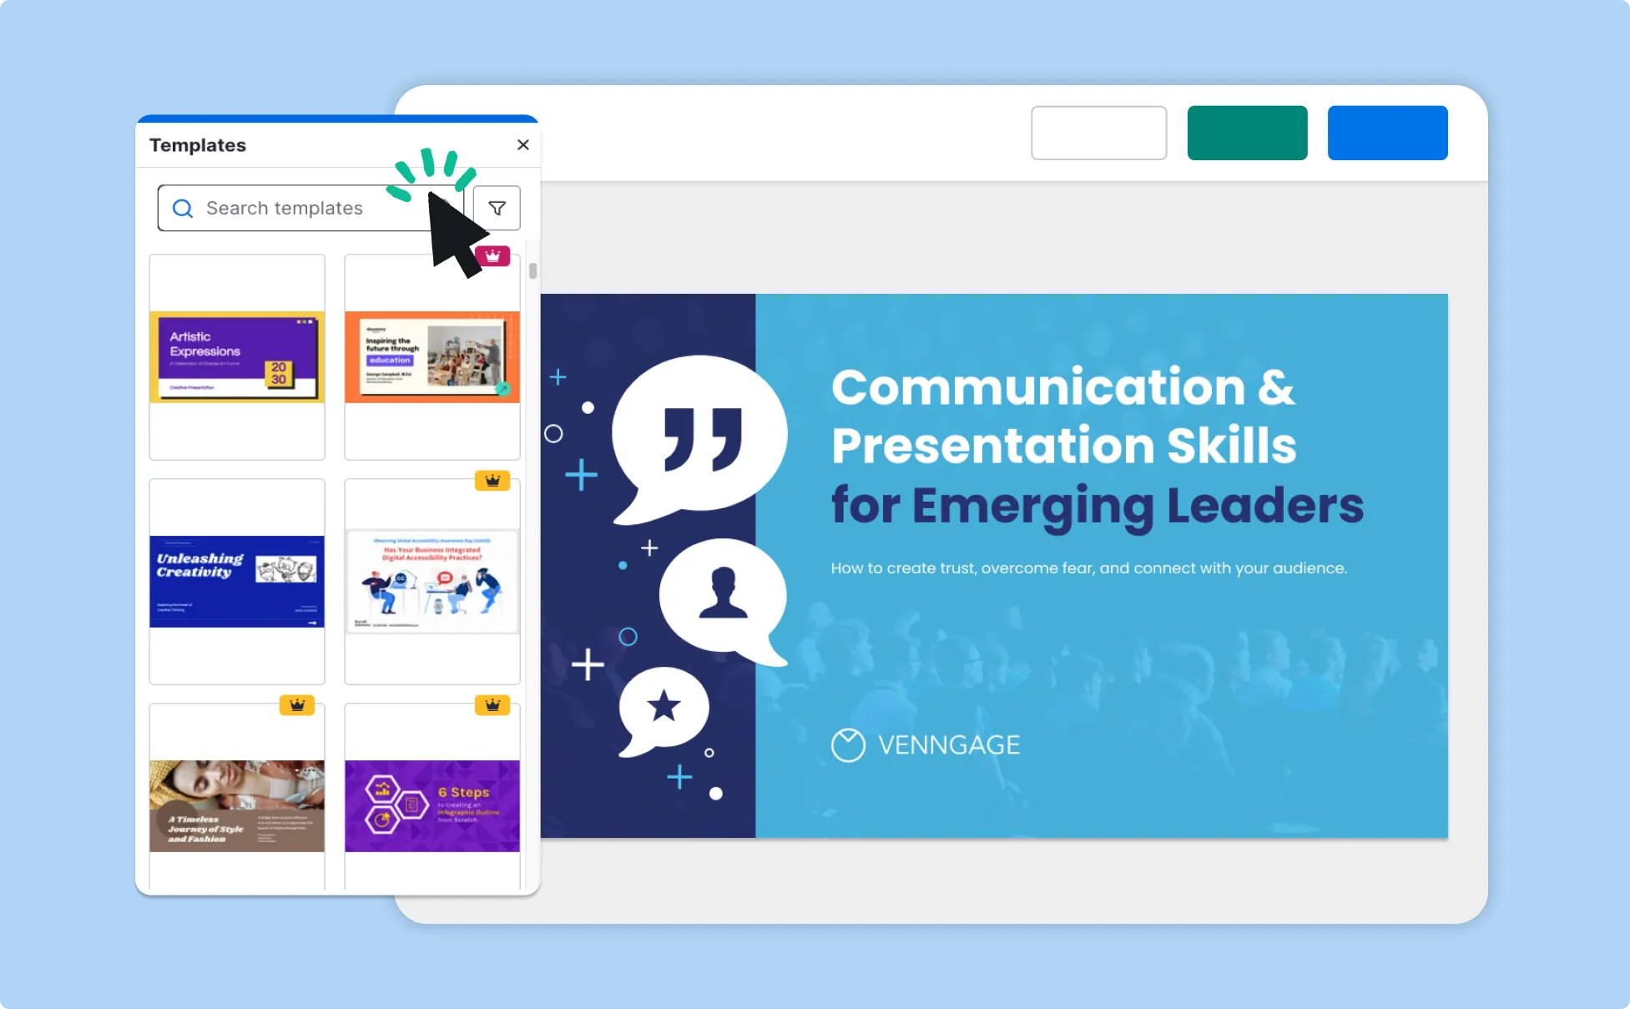The width and height of the screenshot is (1630, 1009).
Task: Click the blue button in top toolbar
Action: click(1386, 134)
